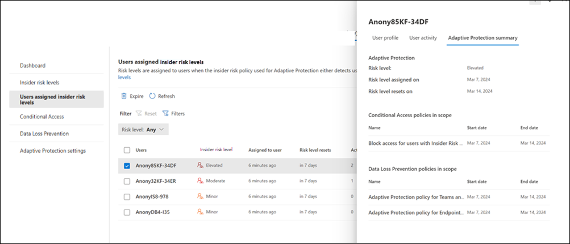Click the Filters funnel icon
This screenshot has height=244, width=570.
tap(165, 113)
